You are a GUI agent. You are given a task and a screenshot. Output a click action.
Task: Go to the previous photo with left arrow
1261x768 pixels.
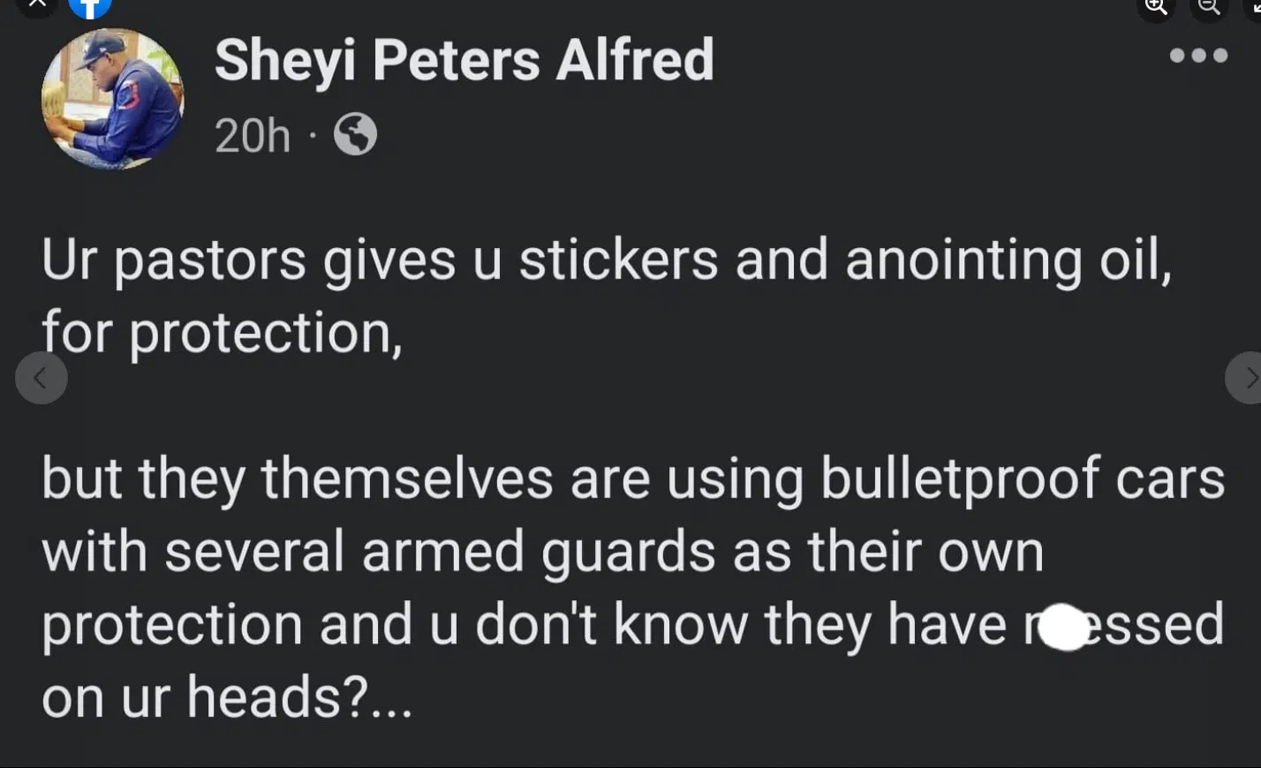tap(41, 378)
